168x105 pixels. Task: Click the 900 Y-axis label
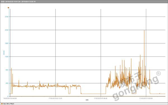(7, 70)
